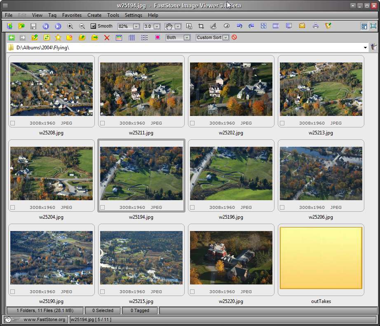
Task: Click the filmstrip slideshow icon
Action: click(x=276, y=26)
